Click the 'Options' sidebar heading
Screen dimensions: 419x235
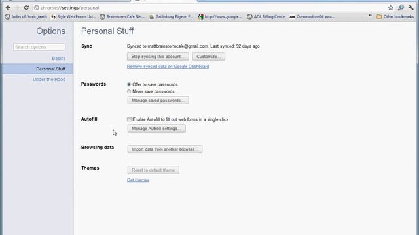(51, 31)
